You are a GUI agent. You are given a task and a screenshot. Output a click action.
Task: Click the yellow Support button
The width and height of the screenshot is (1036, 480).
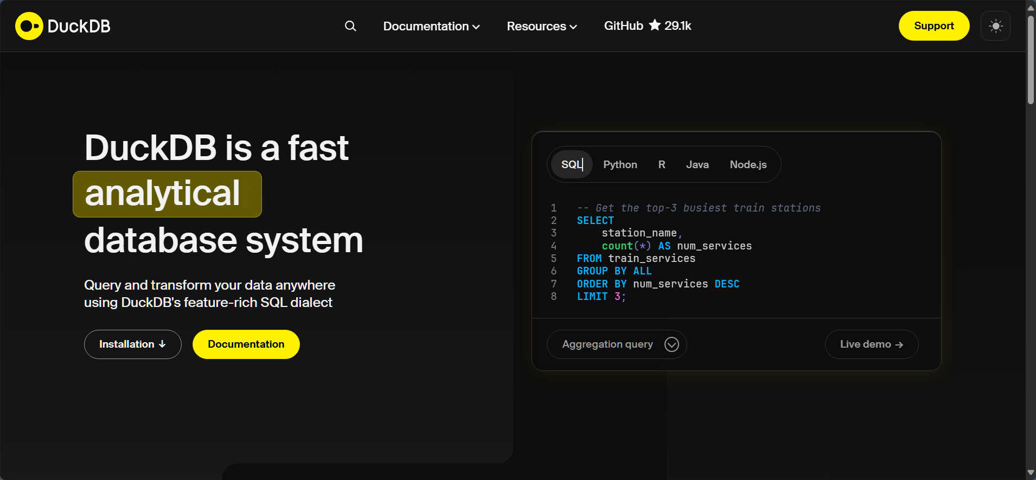(x=934, y=25)
